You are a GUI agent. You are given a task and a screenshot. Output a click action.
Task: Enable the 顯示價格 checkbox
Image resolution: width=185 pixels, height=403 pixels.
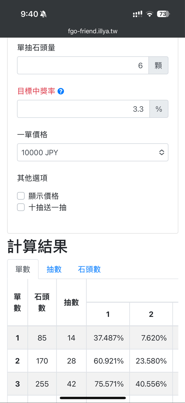(x=21, y=196)
